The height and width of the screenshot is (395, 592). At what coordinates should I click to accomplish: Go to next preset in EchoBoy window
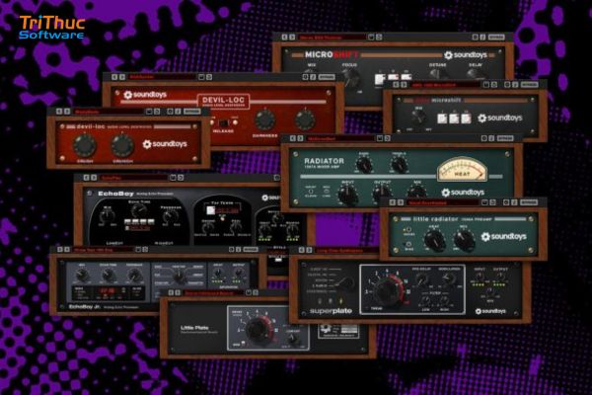tap(94, 178)
